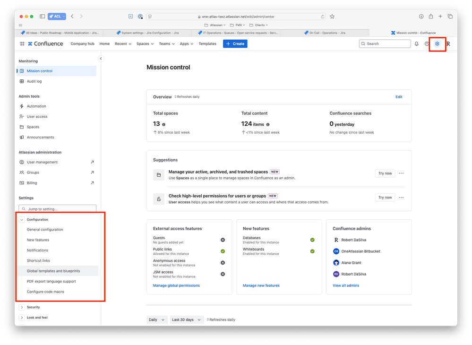Open Announcements in the sidebar

click(x=57, y=137)
